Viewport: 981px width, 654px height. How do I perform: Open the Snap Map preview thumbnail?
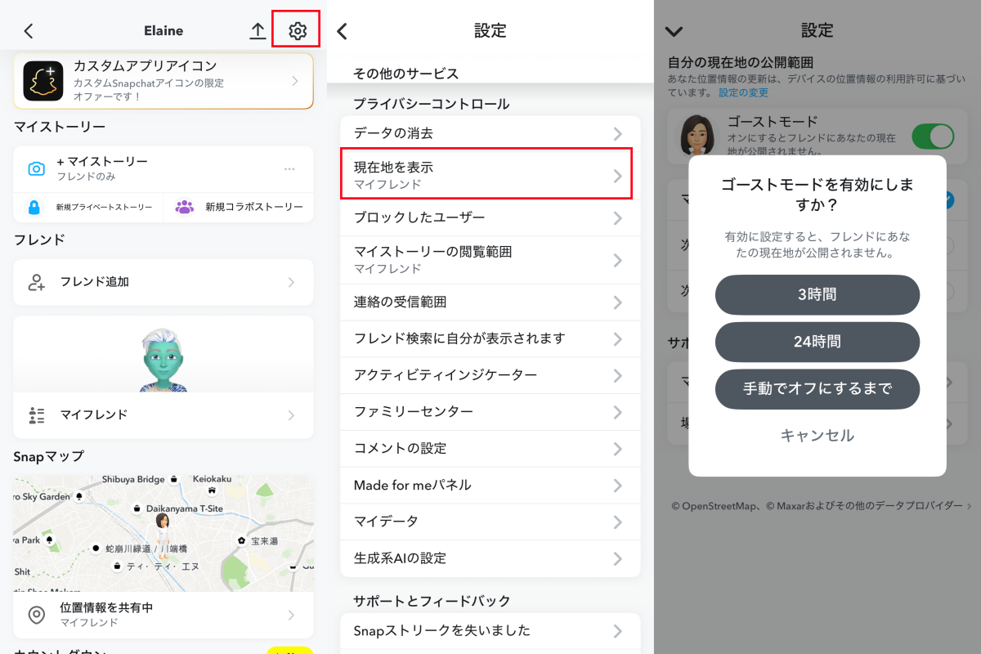point(163,533)
